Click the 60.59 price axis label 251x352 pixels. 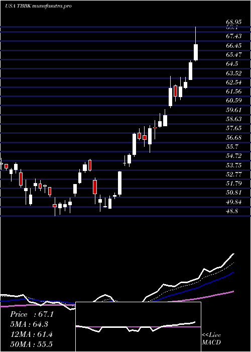click(x=234, y=101)
